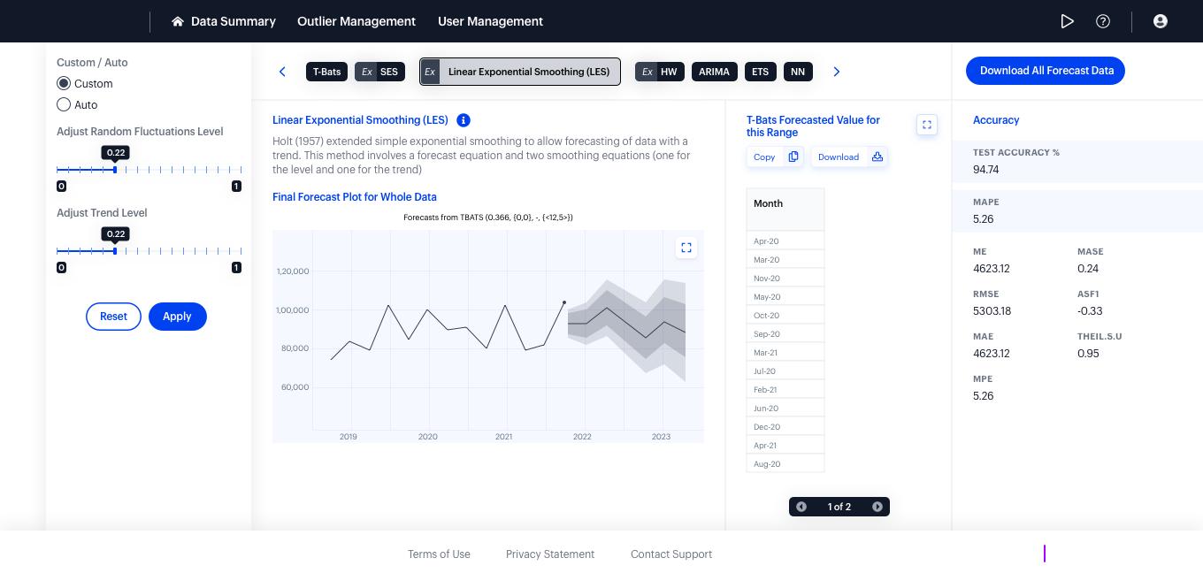1203x573 pixels.
Task: Select the Linear Exponential Smoothing (LES) tab
Action: (x=520, y=72)
